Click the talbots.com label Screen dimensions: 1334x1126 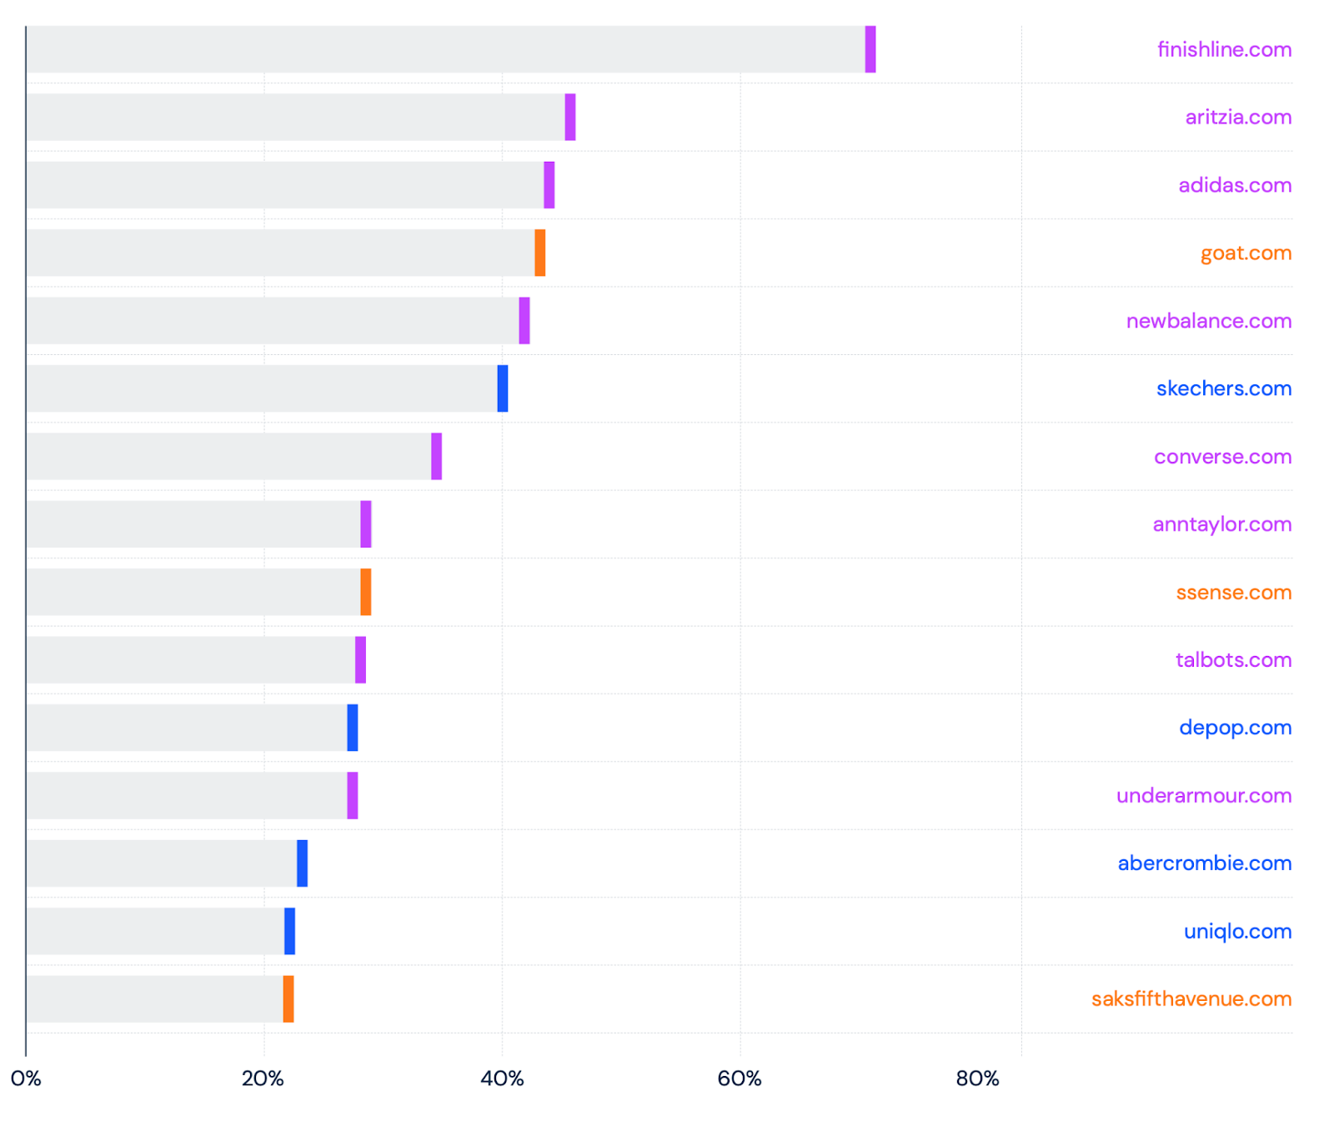click(1234, 660)
